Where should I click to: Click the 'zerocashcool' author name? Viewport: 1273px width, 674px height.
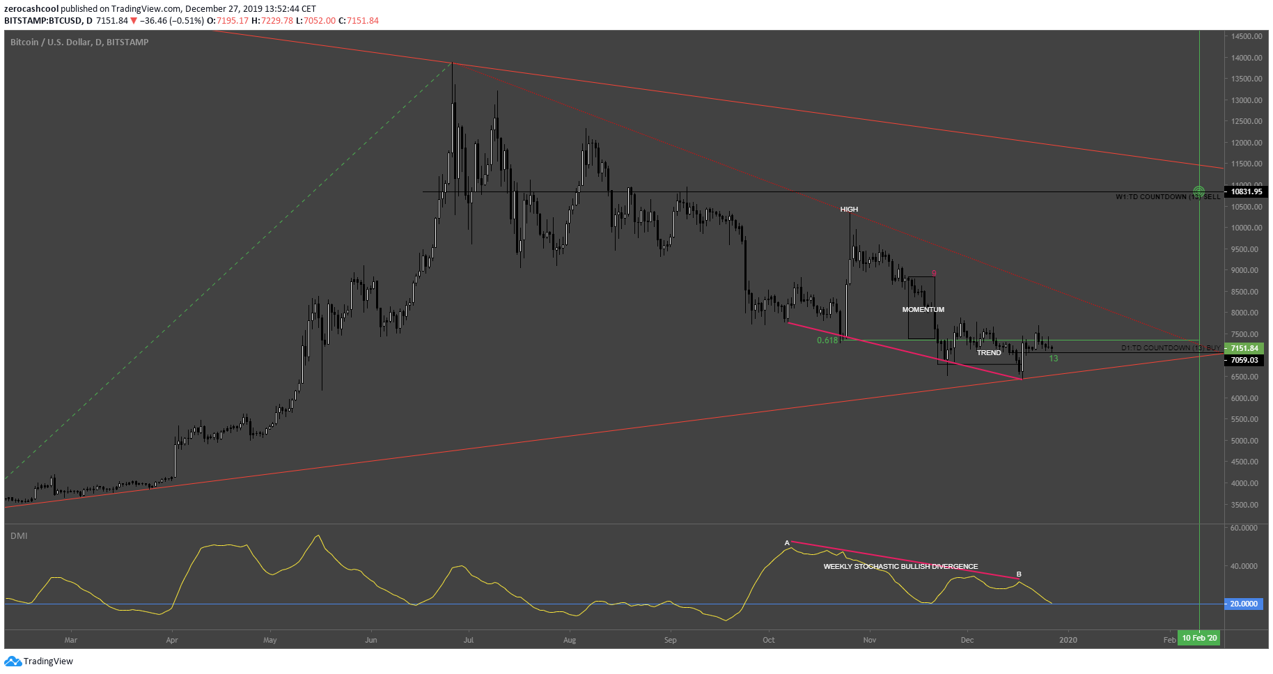pyautogui.click(x=31, y=9)
